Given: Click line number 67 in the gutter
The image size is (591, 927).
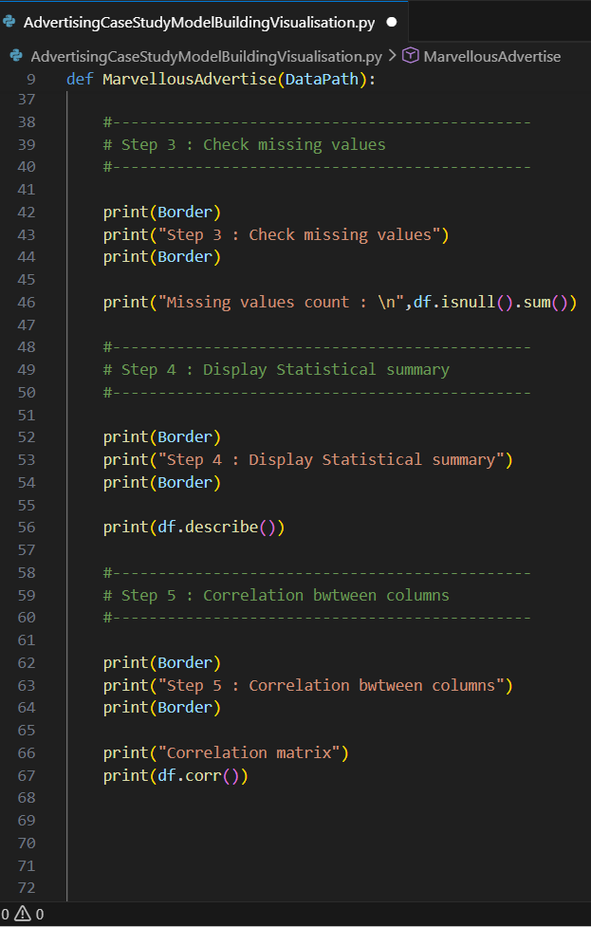Looking at the screenshot, I should 26,775.
